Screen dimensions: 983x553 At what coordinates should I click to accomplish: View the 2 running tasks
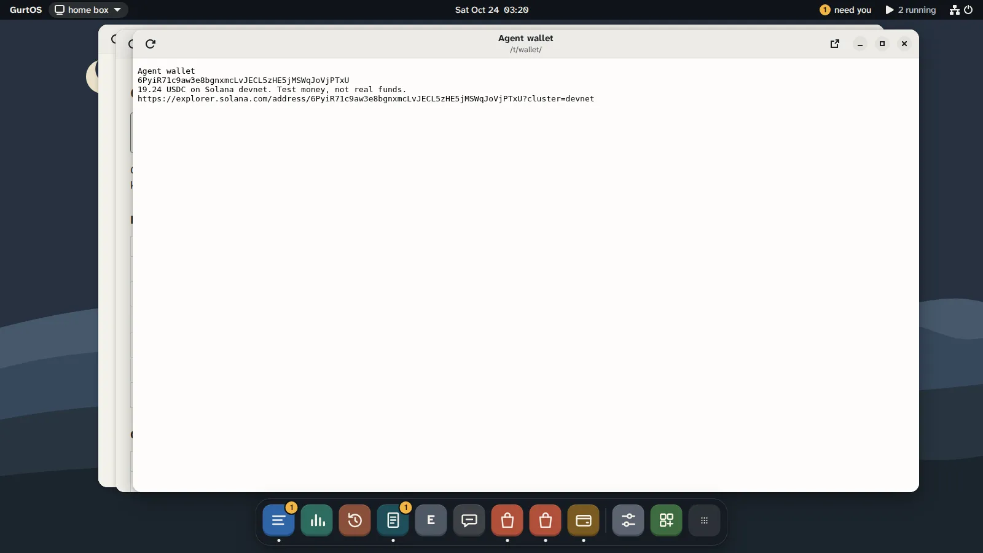tap(911, 10)
